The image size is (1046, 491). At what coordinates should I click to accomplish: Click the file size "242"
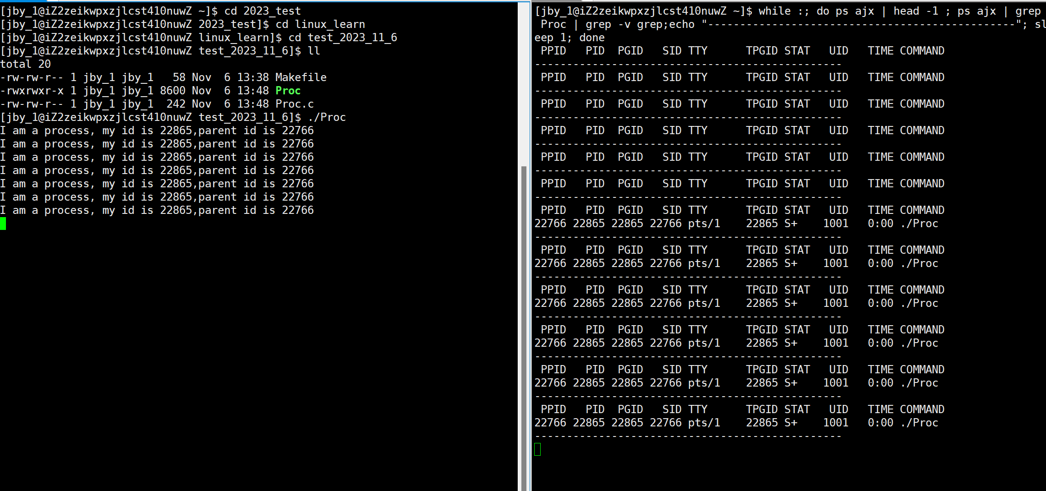point(176,104)
